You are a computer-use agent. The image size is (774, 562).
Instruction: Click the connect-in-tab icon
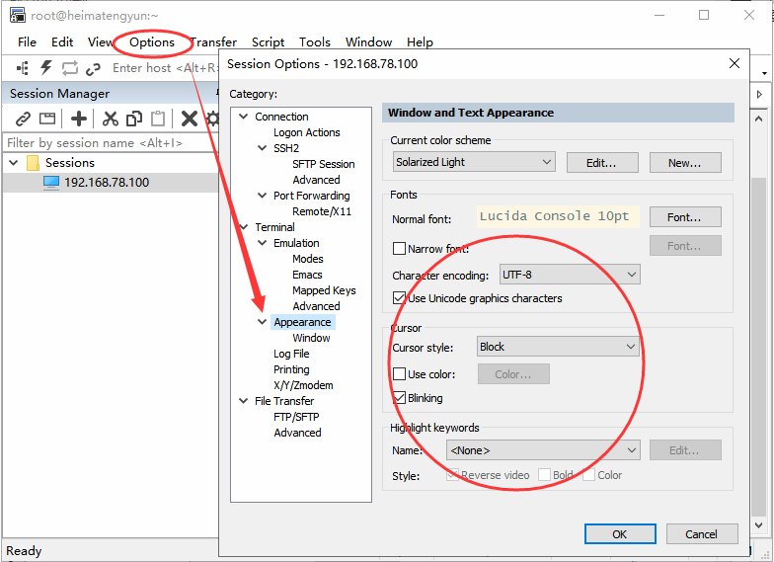click(47, 119)
